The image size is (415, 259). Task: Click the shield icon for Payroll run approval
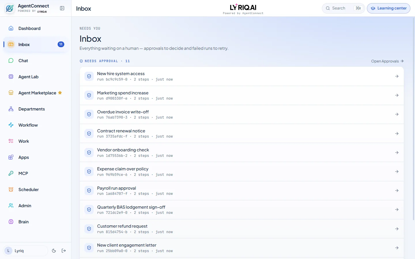[x=89, y=191]
